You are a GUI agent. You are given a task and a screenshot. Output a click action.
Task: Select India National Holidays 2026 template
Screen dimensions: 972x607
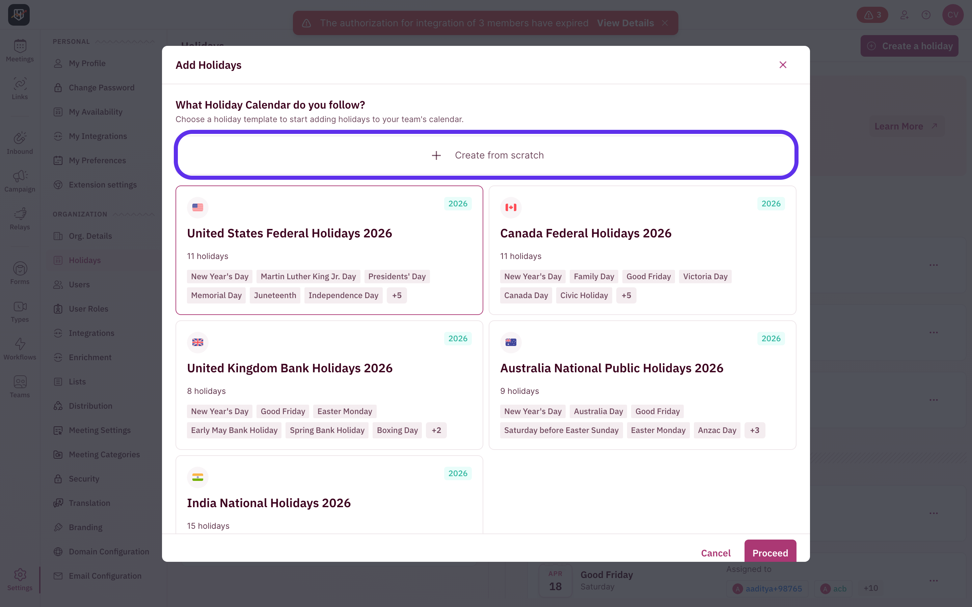[x=329, y=502]
